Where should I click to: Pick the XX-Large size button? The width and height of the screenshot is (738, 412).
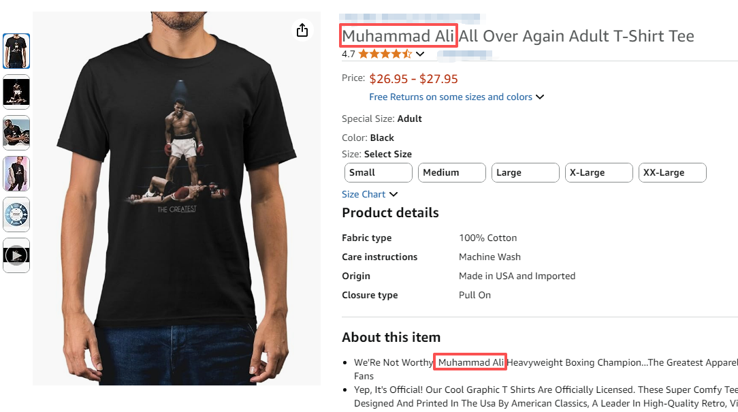point(672,173)
